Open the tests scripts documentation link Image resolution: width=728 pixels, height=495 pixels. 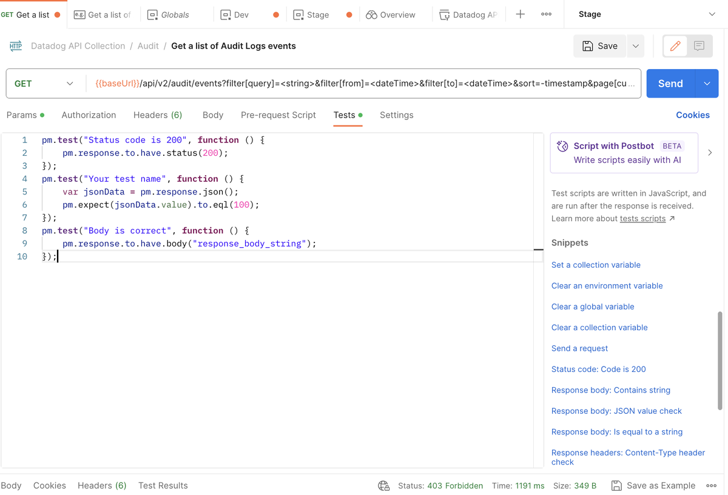pyautogui.click(x=642, y=218)
